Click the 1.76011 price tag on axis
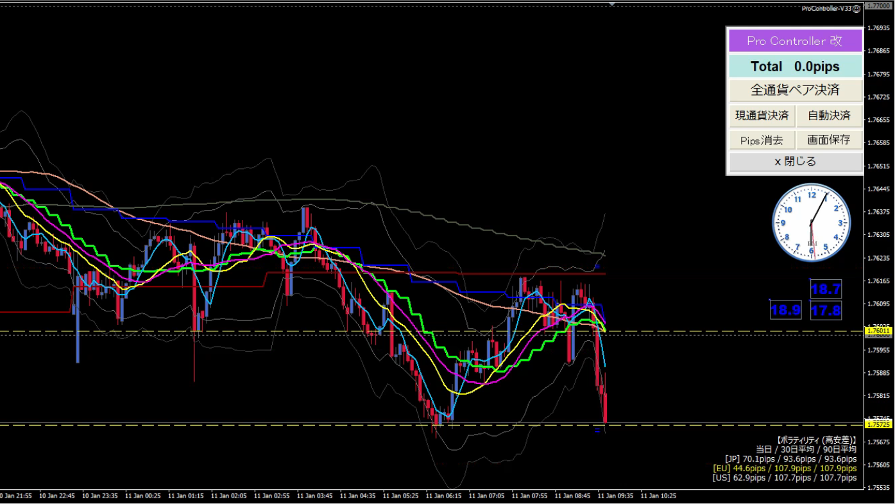Image resolution: width=895 pixels, height=504 pixels. 878,331
